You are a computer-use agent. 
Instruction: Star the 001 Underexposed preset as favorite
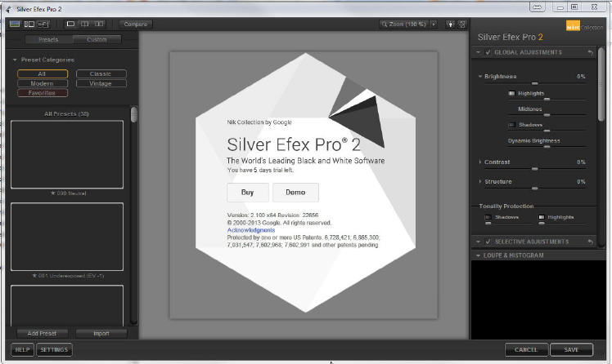[x=34, y=276]
